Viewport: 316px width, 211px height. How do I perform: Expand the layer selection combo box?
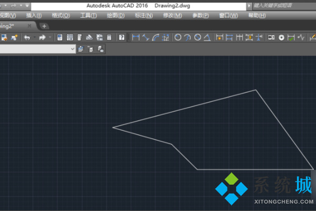pos(73,49)
